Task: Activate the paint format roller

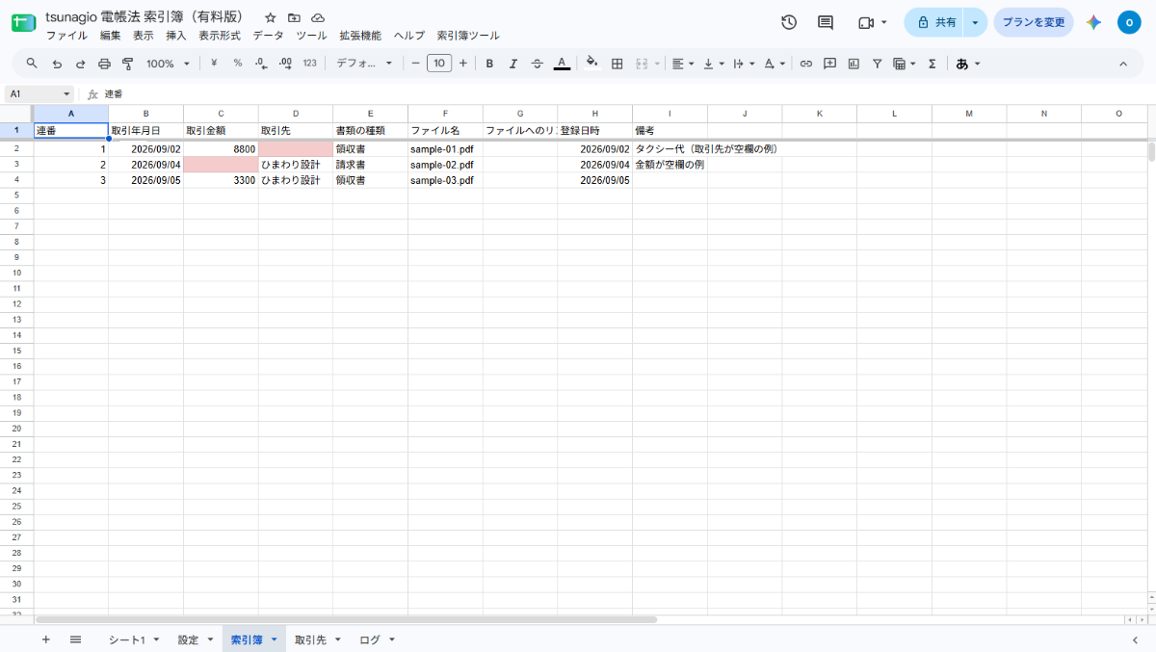Action: click(x=127, y=64)
